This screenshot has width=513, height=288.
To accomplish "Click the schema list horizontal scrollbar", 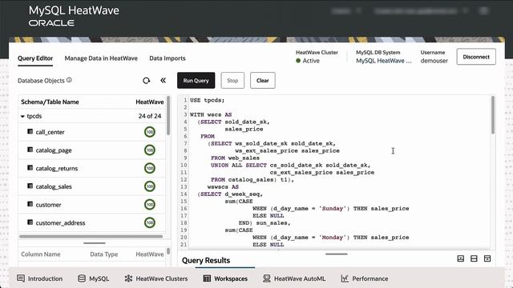I will pos(91,236).
